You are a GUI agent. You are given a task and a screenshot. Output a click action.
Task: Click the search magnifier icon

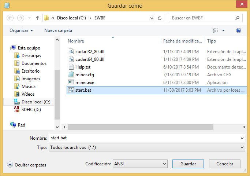(238, 18)
